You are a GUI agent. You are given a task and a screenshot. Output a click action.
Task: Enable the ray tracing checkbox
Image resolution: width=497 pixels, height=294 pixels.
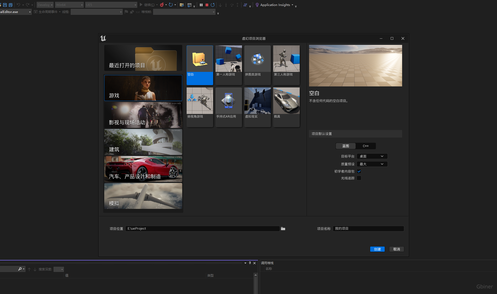click(359, 178)
